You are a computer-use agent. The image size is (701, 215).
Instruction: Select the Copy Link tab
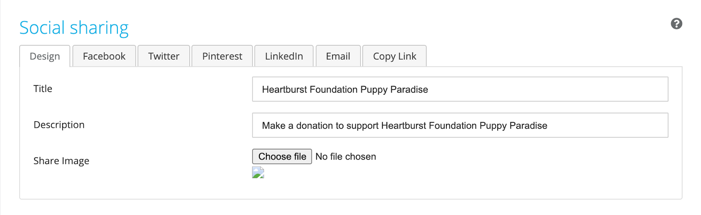click(x=395, y=56)
